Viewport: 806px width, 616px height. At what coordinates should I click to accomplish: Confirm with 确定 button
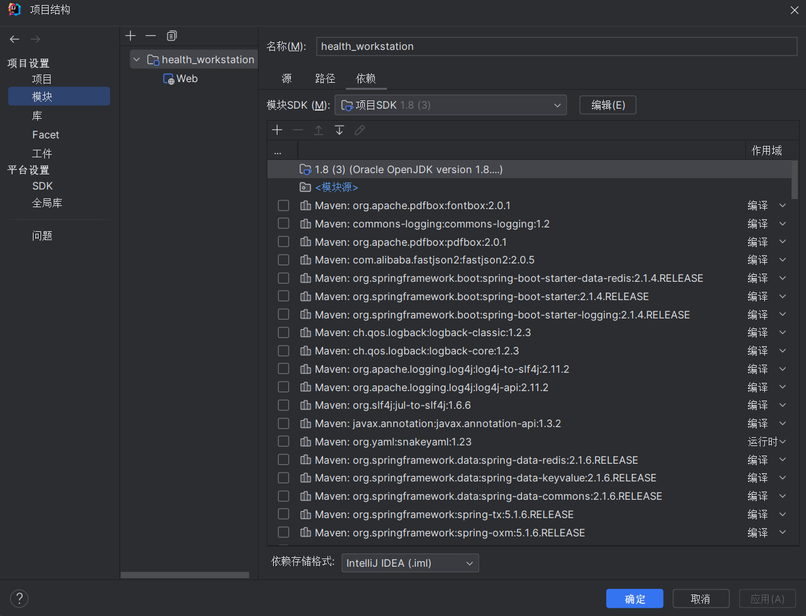point(635,599)
